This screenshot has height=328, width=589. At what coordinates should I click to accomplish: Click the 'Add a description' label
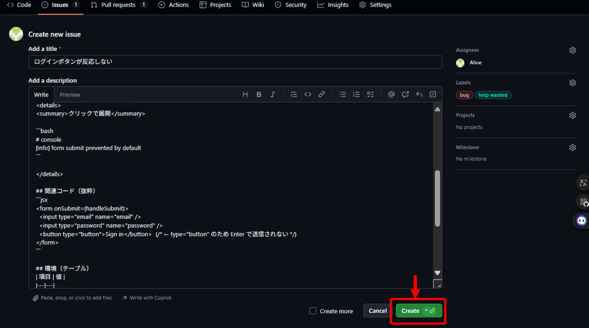point(53,80)
